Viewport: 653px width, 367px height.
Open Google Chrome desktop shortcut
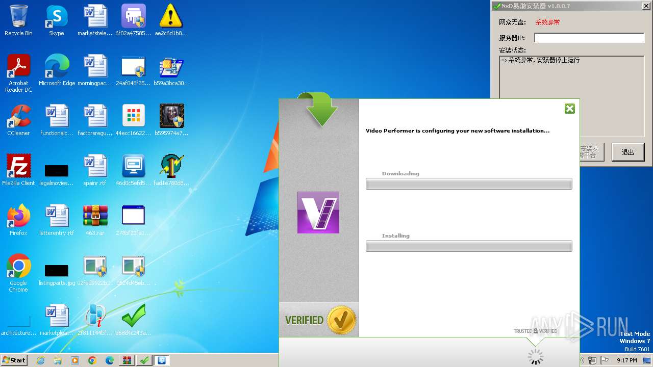[18, 273]
